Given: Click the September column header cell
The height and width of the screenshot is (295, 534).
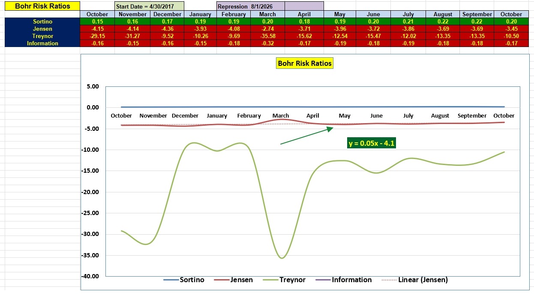Looking at the screenshot, I should point(477,14).
